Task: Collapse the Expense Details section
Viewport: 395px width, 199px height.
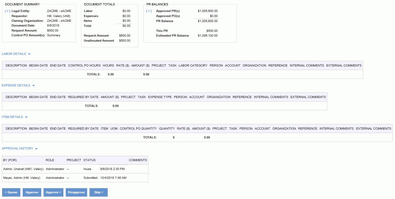Action: (x=18, y=85)
